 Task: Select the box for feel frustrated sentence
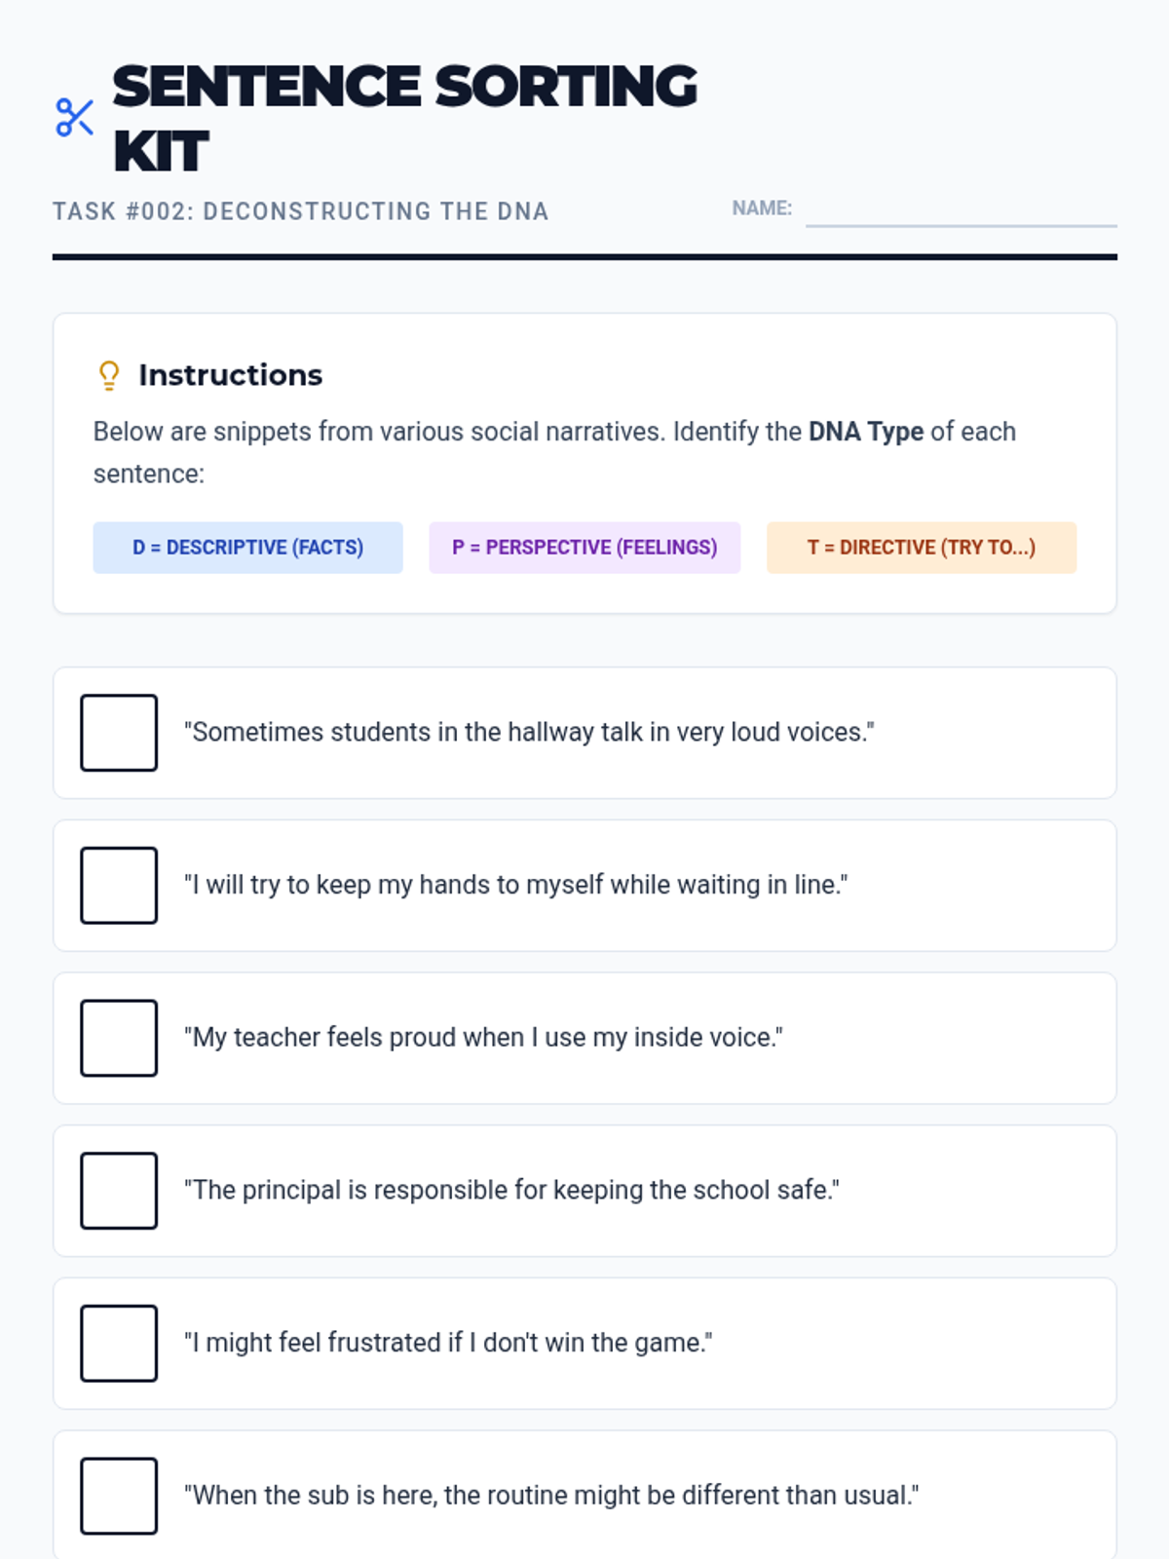pos(119,1343)
